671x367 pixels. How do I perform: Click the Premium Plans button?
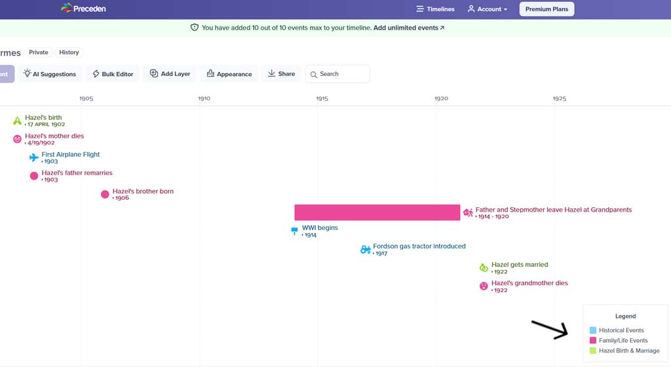point(546,9)
